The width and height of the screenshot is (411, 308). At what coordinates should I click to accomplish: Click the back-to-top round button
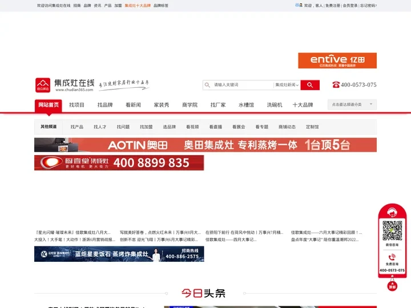click(392, 286)
